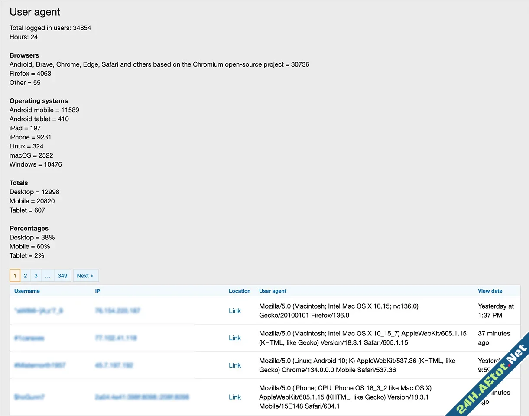
Task: Open the location Link for the iPhone user
Action: click(x=235, y=397)
